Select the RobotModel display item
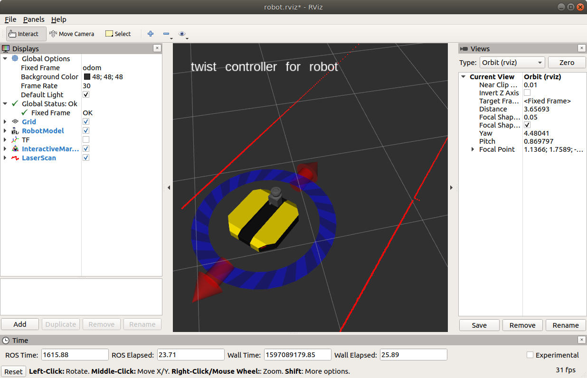 43,130
